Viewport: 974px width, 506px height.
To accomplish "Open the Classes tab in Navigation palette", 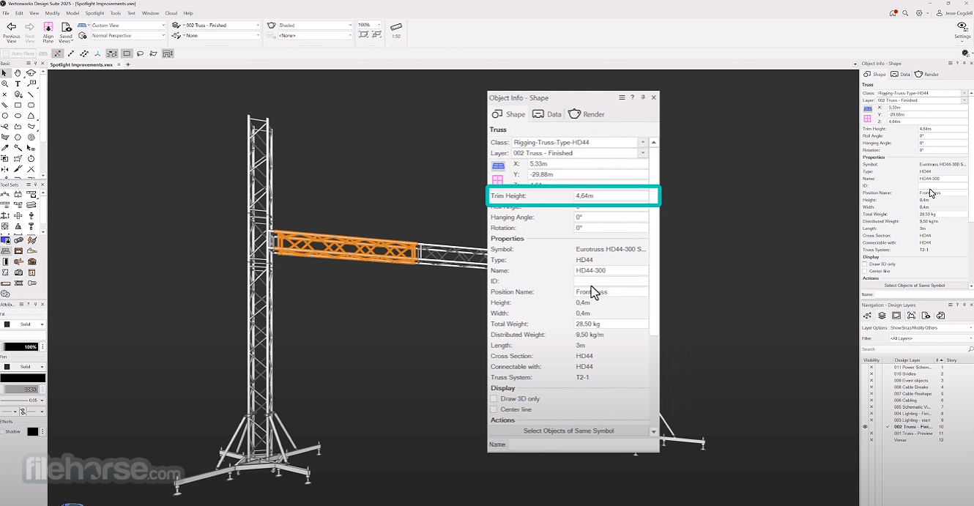I will [867, 316].
